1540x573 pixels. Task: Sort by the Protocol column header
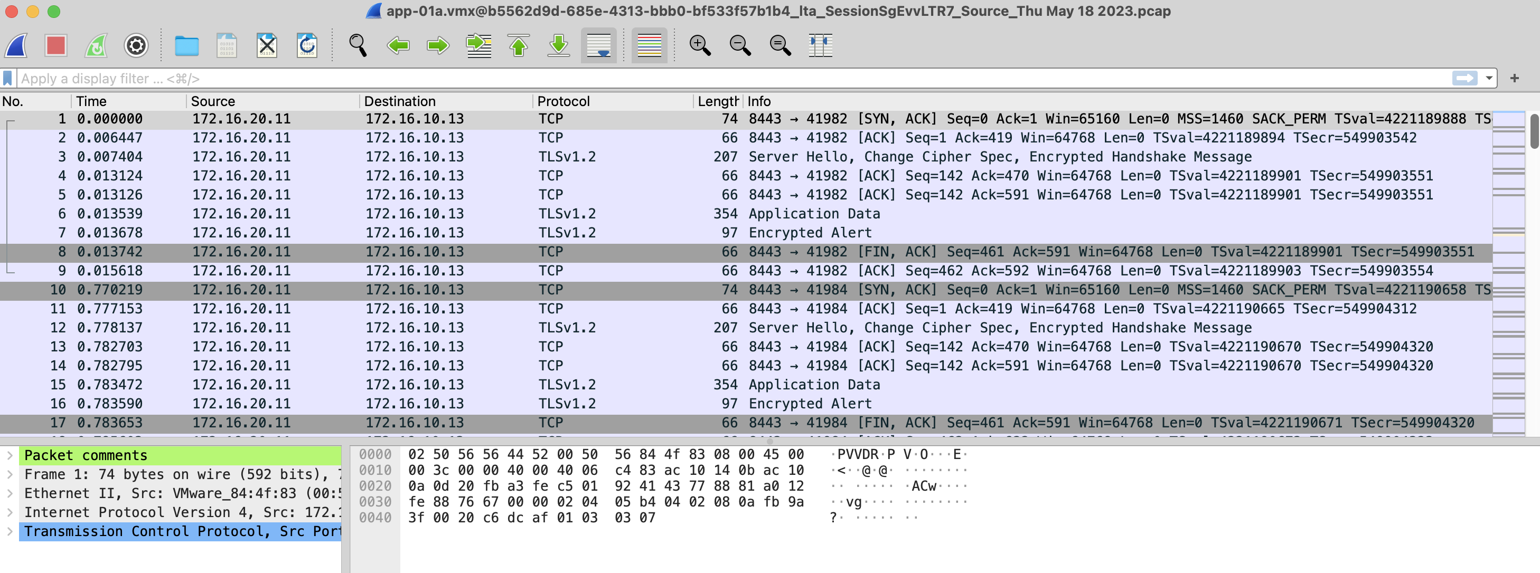coord(563,101)
